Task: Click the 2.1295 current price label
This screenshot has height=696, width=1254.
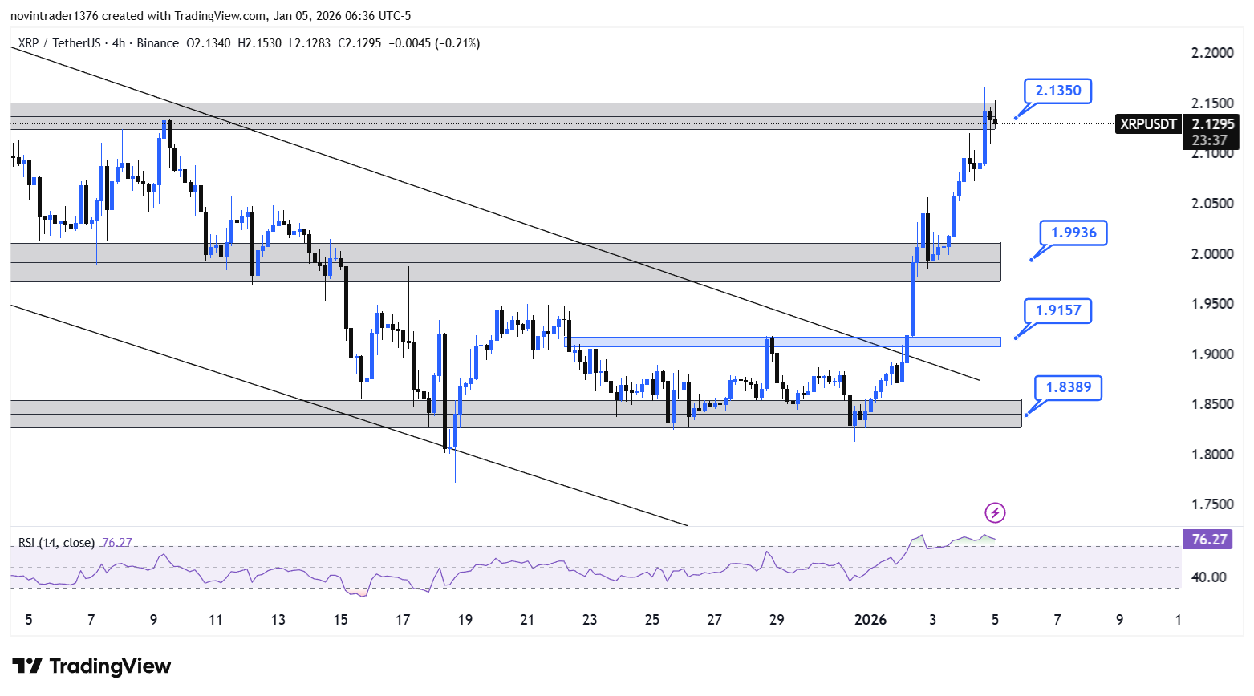Action: point(1212,124)
